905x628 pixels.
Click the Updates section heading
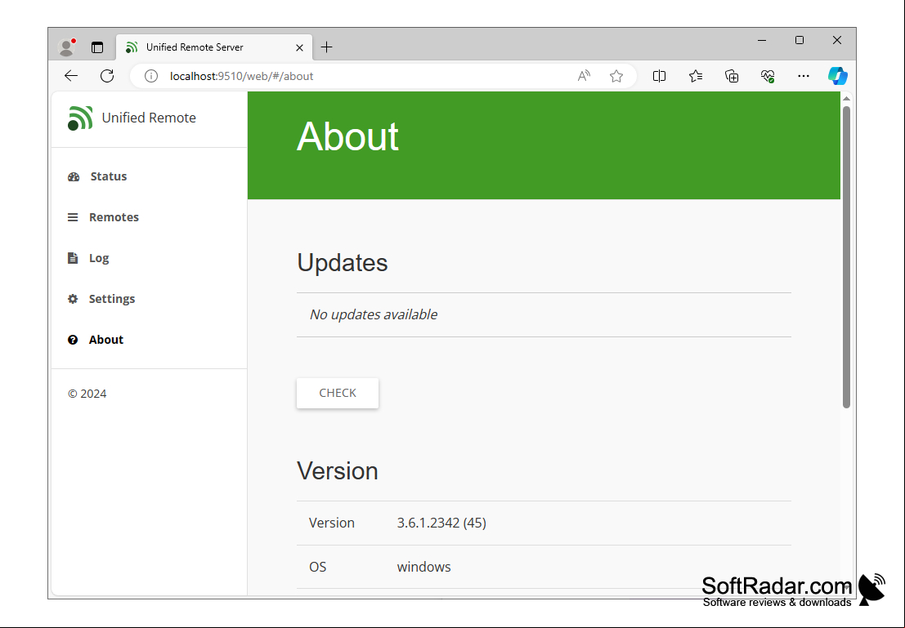coord(343,263)
